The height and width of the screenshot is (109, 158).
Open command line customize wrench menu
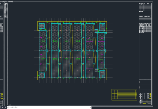(x=5, y=108)
